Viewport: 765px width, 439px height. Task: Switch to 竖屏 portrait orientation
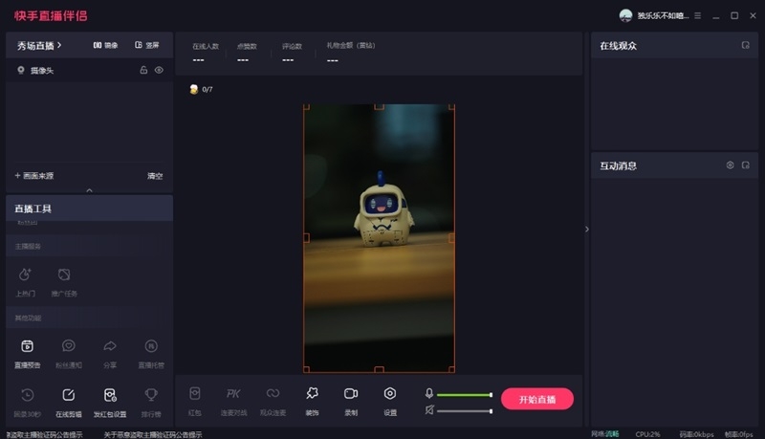click(146, 45)
